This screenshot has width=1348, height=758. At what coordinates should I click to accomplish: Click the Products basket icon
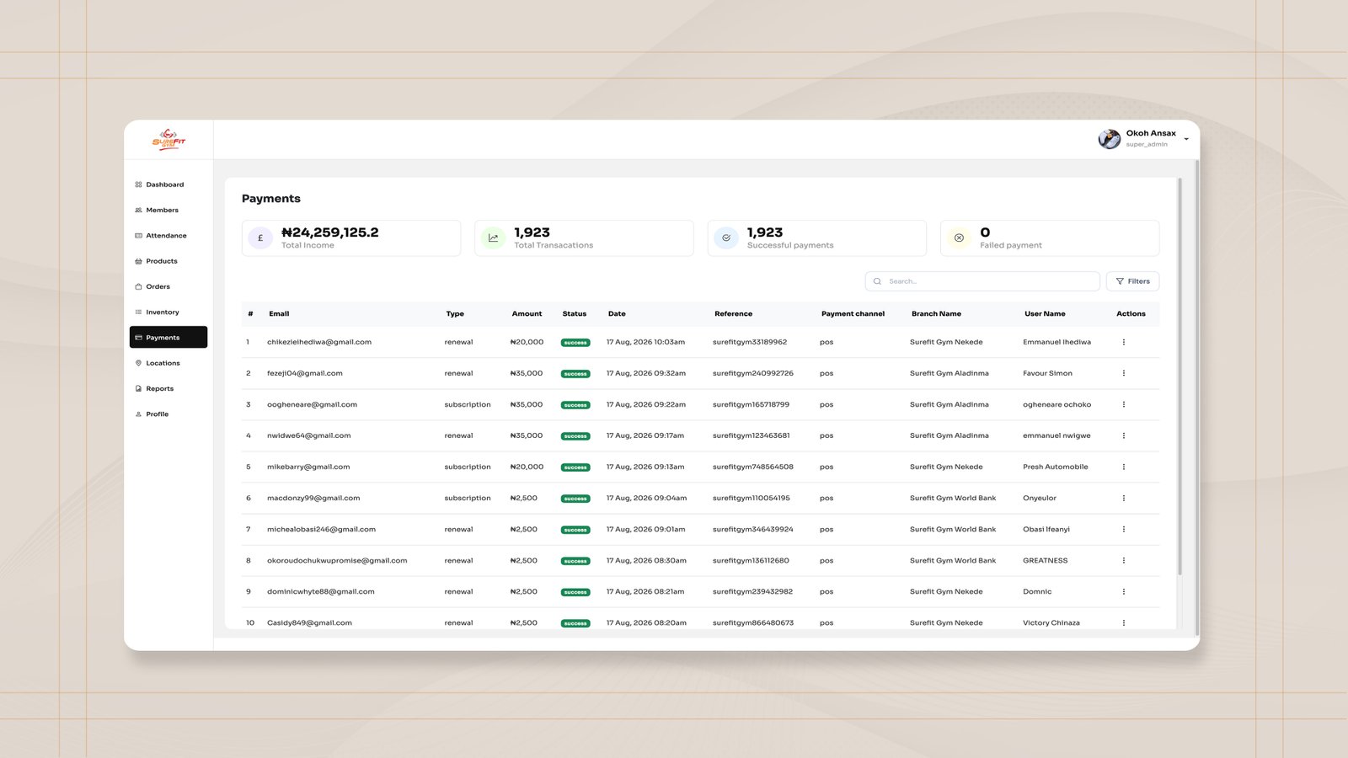coord(138,261)
